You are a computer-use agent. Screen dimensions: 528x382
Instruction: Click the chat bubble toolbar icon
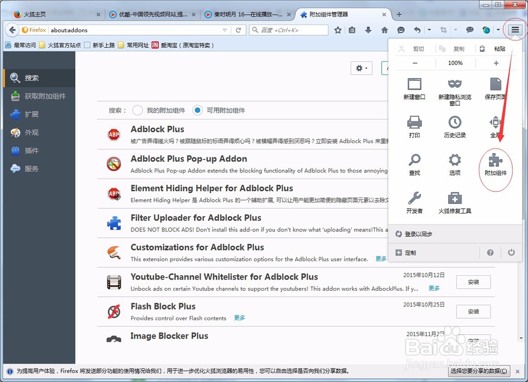tap(470, 30)
